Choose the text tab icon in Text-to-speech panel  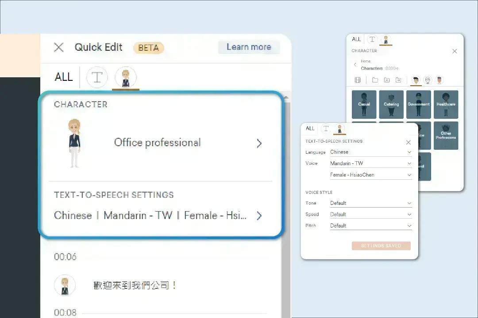point(326,129)
